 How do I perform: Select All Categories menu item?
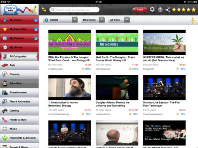[19, 56]
